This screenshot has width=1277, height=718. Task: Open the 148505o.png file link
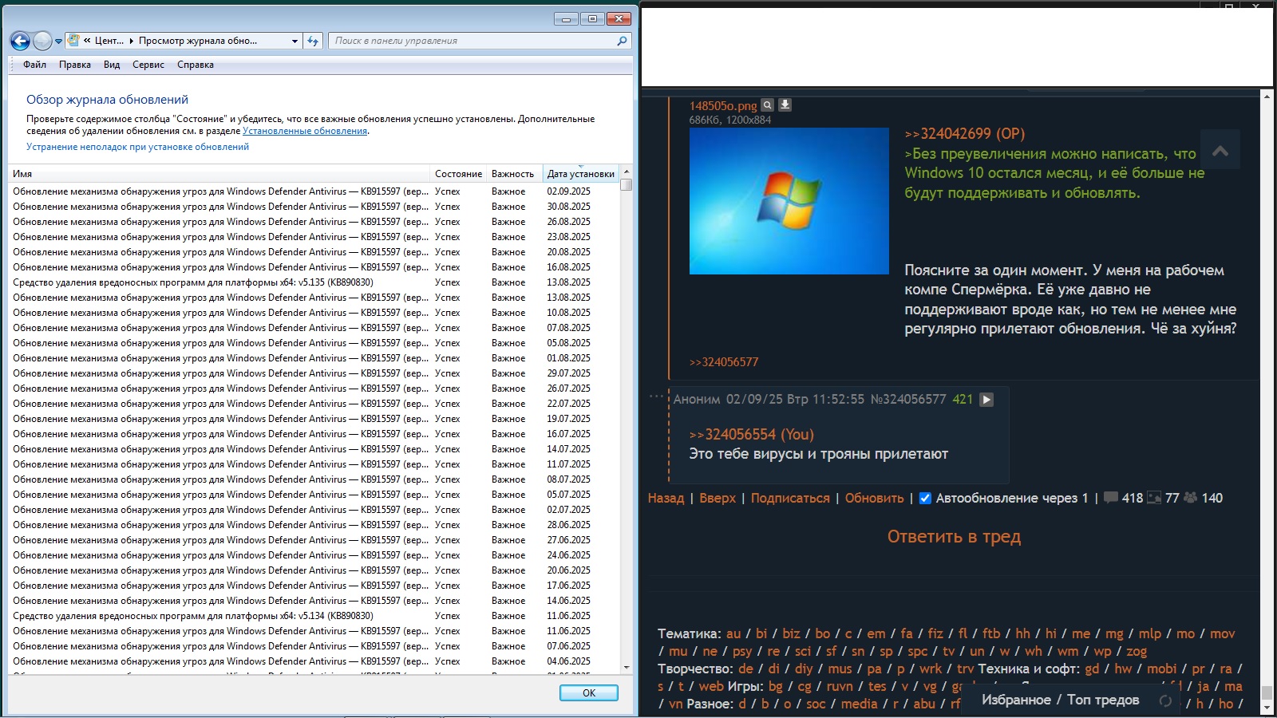(x=723, y=106)
